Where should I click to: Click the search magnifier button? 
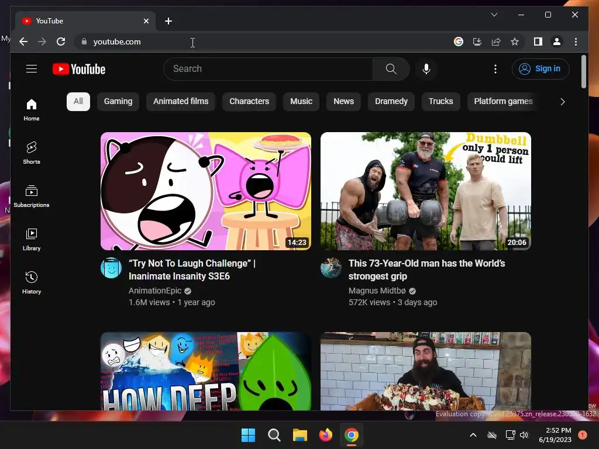coord(391,69)
